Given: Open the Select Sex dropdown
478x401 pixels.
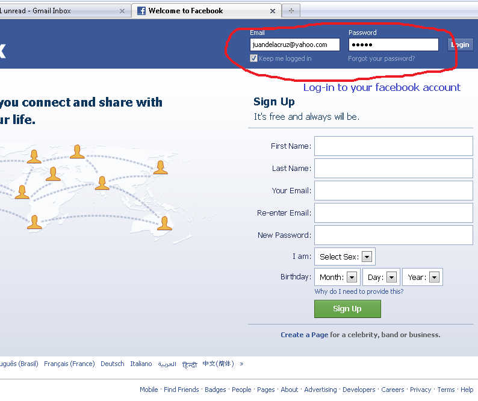Looking at the screenshot, I should (x=345, y=256).
